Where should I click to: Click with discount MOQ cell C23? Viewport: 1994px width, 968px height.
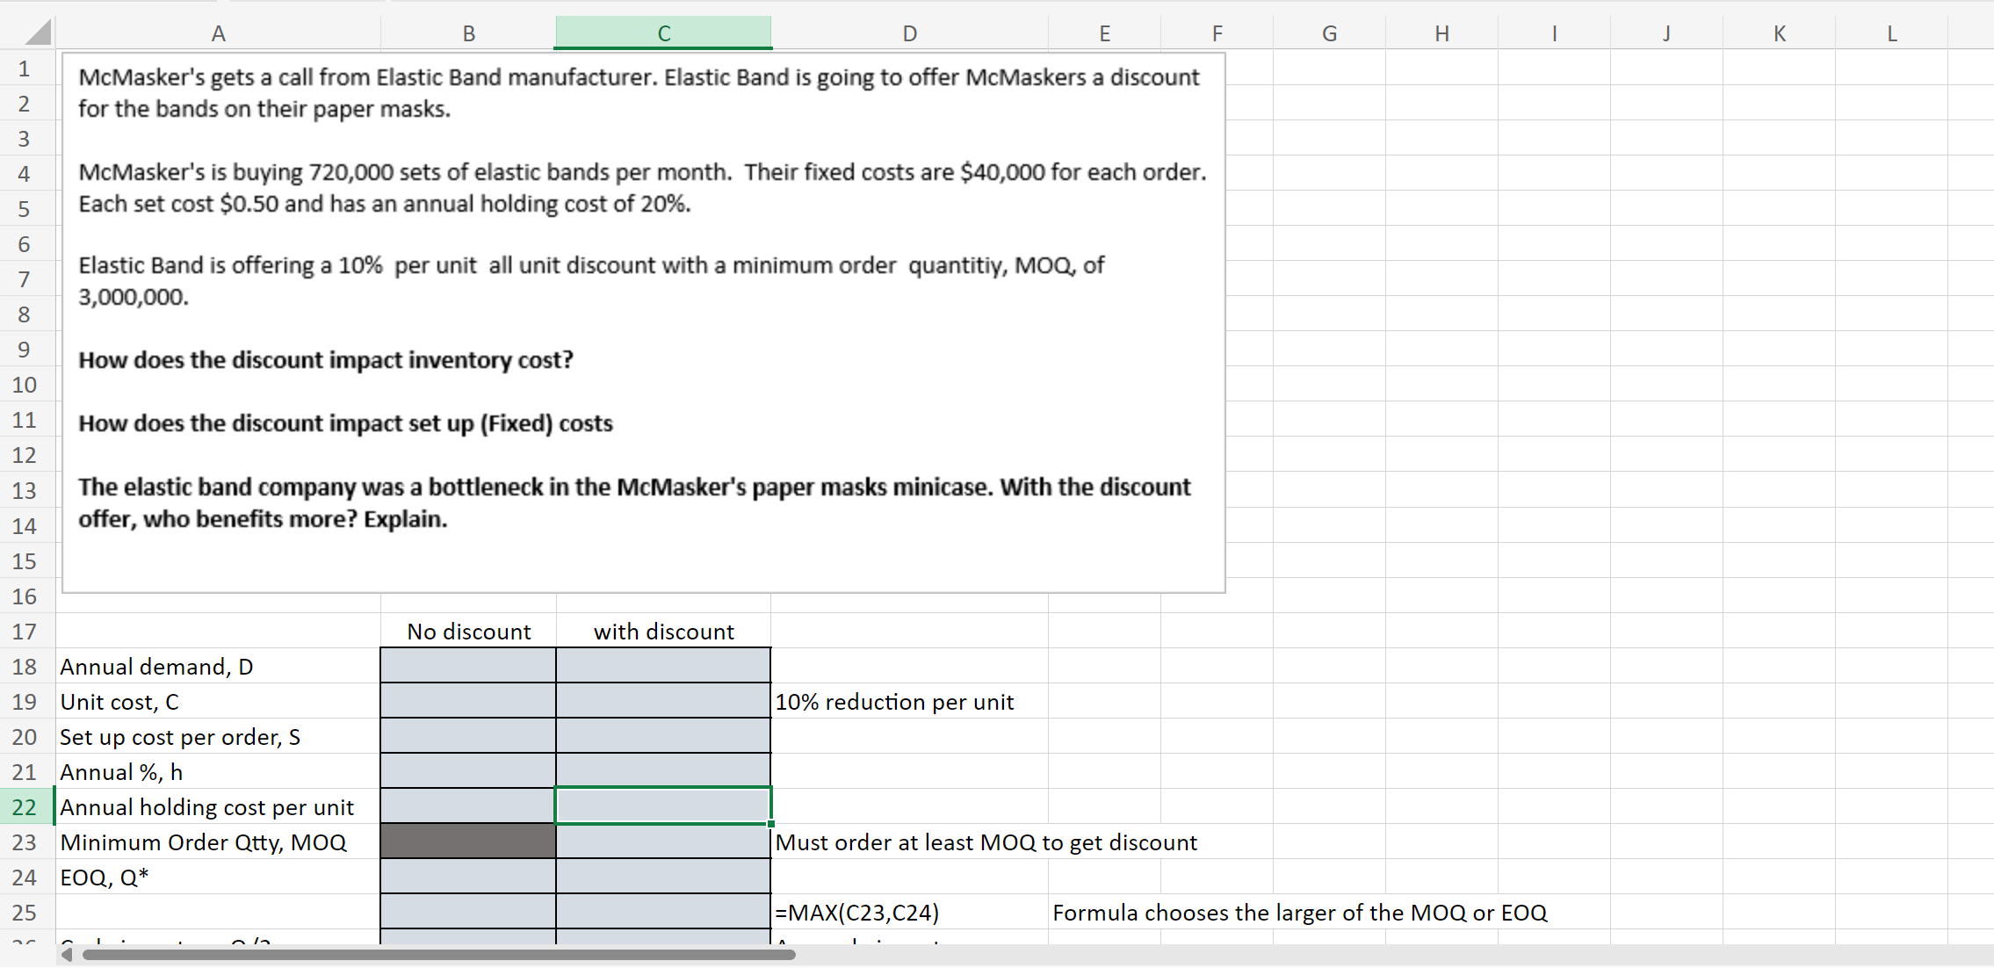click(663, 842)
